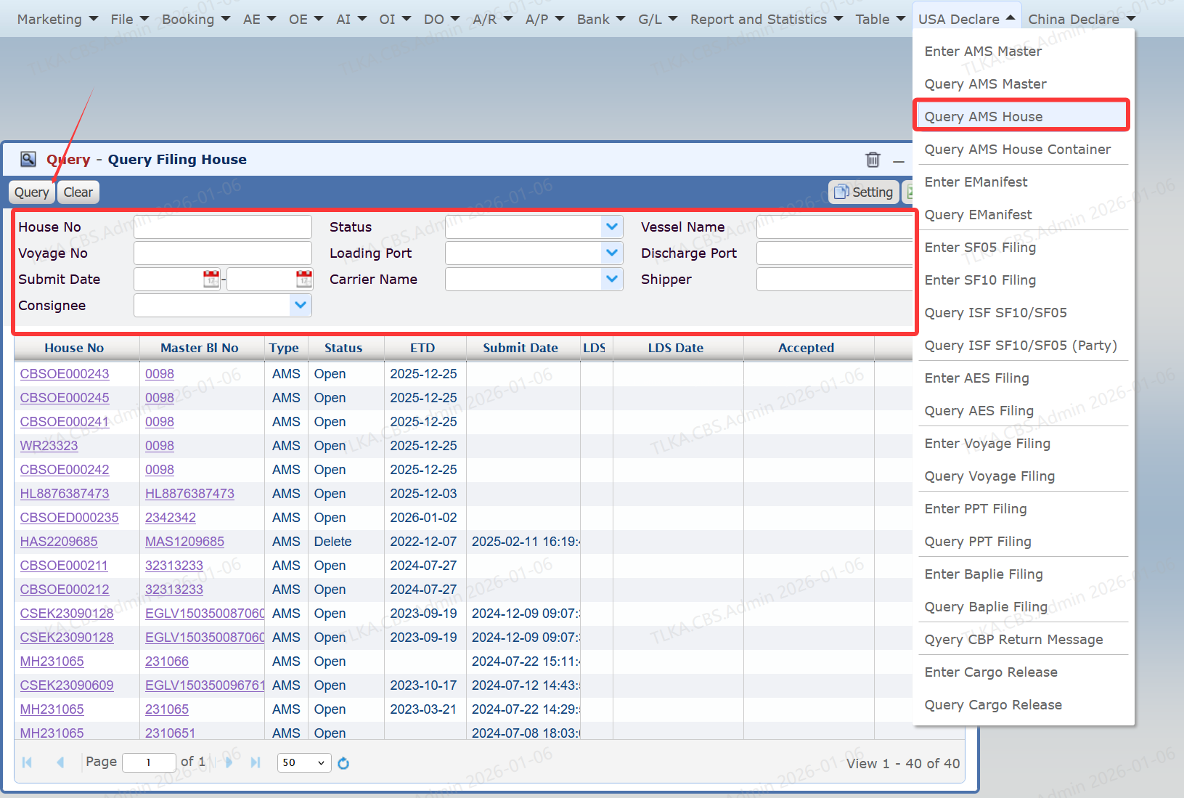Open Query PPT Filing menu item
Image resolution: width=1184 pixels, height=798 pixels.
[978, 541]
